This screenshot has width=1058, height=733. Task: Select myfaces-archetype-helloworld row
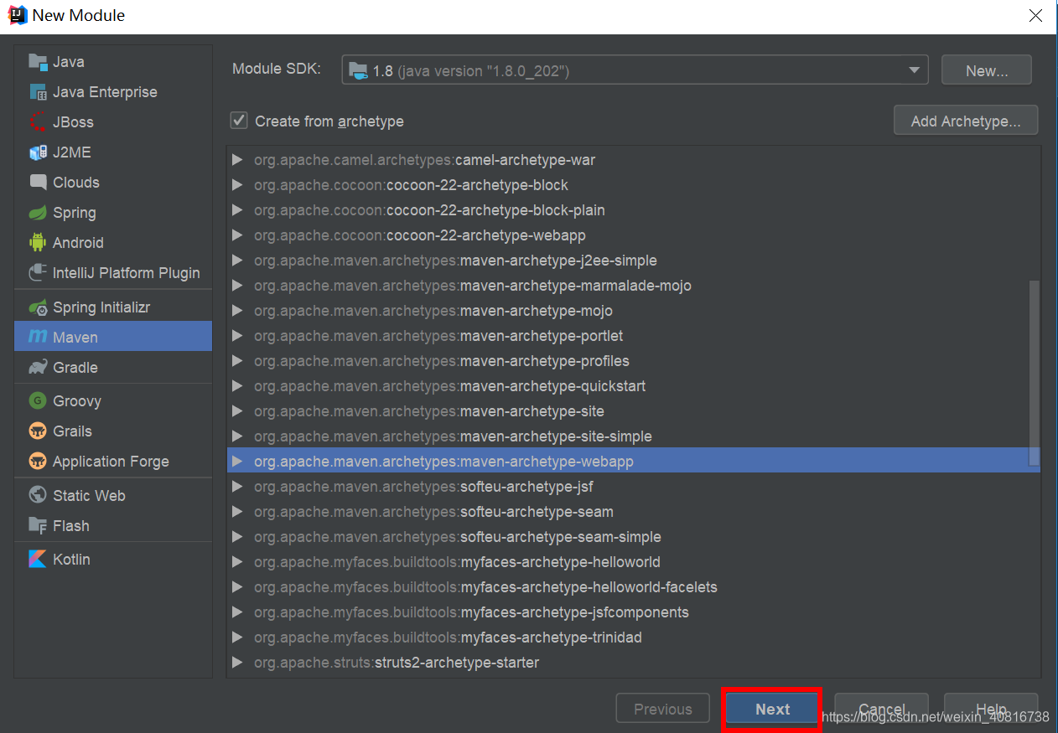pos(634,561)
